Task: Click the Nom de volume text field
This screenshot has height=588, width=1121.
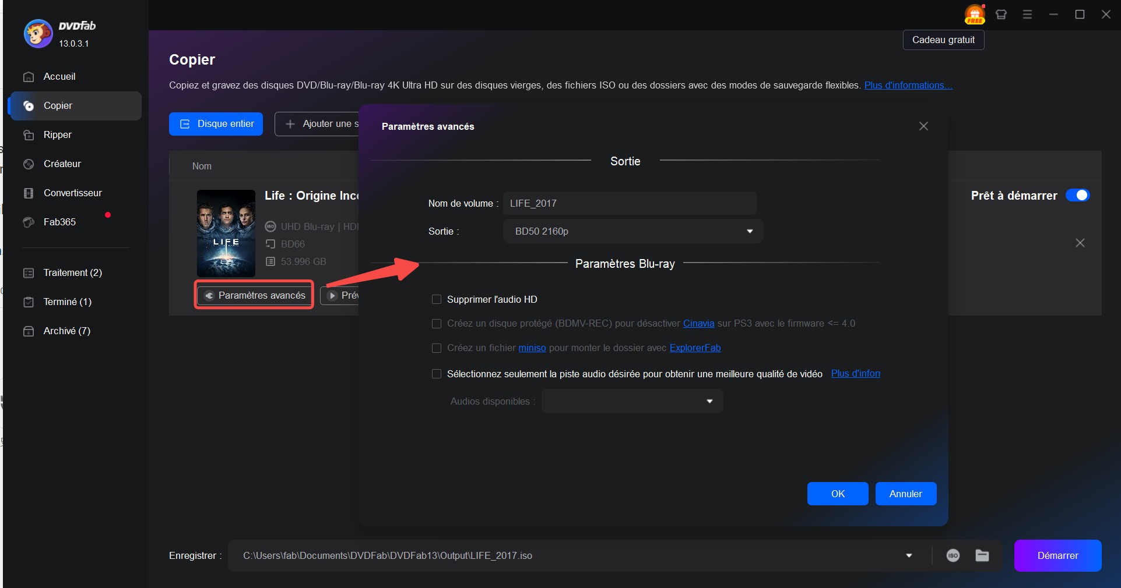Action: tap(629, 203)
